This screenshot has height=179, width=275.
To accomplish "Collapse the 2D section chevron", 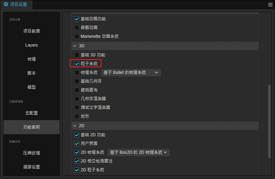I will [75, 126].
